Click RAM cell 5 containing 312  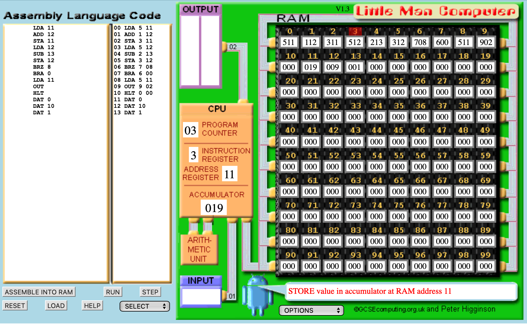tap(398, 42)
